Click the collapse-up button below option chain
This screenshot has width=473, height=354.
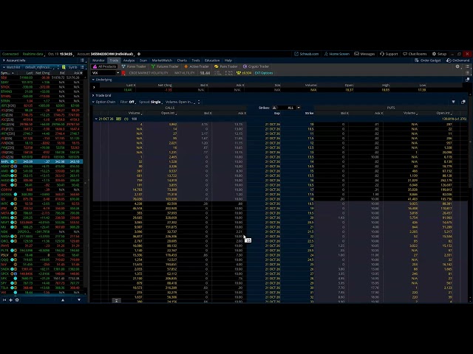pyautogui.click(x=117, y=300)
